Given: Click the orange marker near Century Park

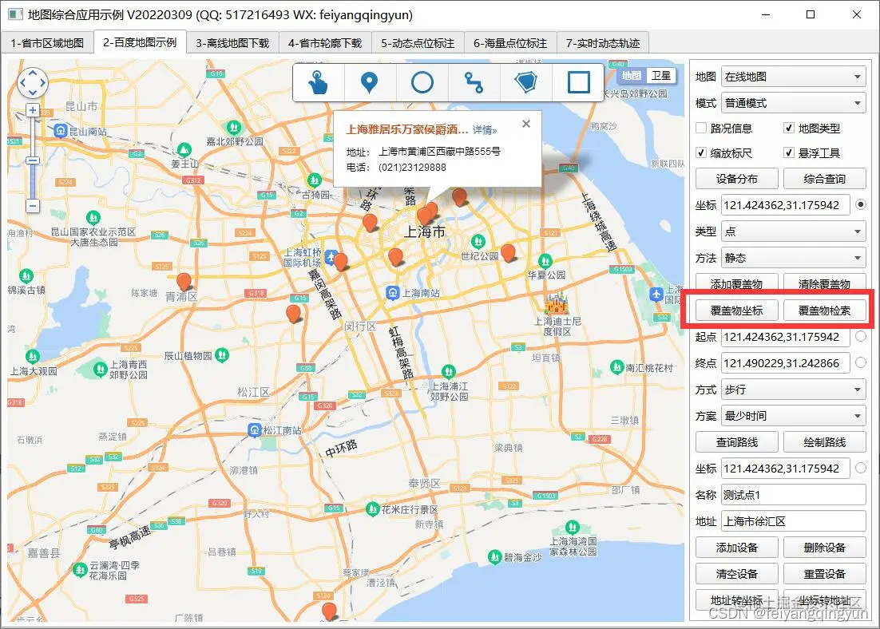Looking at the screenshot, I should pyautogui.click(x=509, y=253).
